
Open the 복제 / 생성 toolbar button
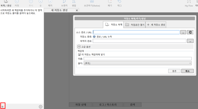tap(6, 3)
